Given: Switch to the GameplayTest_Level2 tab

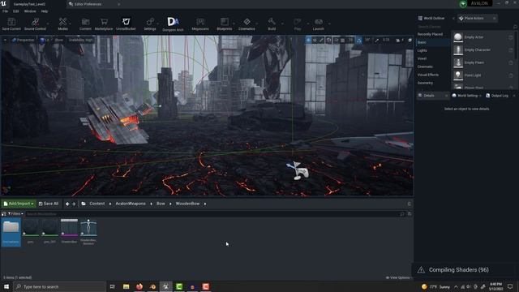Looking at the screenshot, I should point(29,4).
